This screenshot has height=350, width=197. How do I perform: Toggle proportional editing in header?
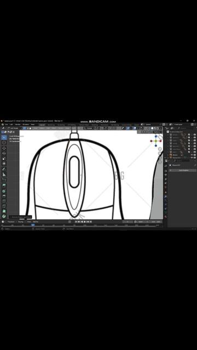click(x=111, y=129)
